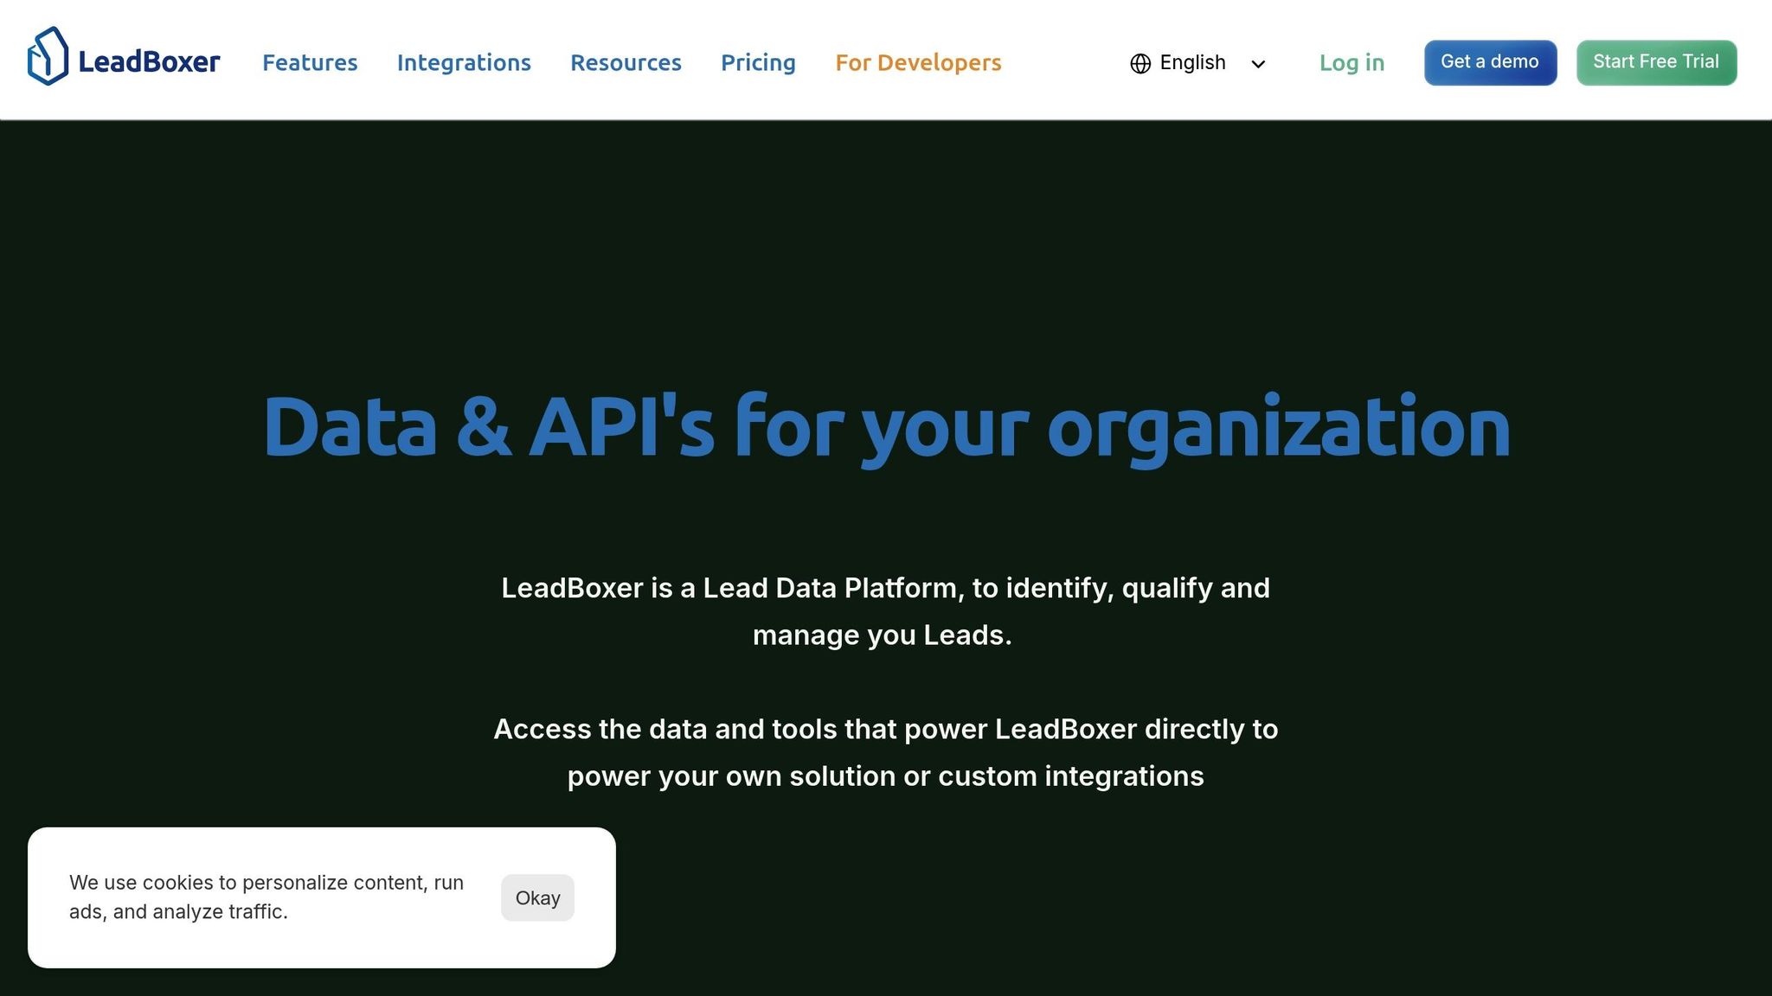This screenshot has width=1772, height=996.
Task: Click the cookie notice banner
Action: tap(320, 895)
